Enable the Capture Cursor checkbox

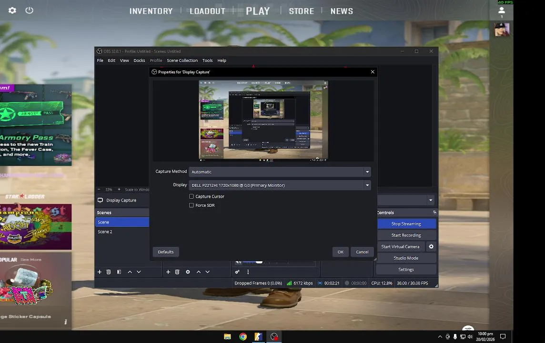coord(191,196)
